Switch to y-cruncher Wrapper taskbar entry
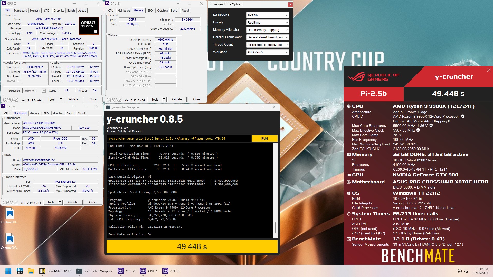493x277 pixels. coord(94,271)
